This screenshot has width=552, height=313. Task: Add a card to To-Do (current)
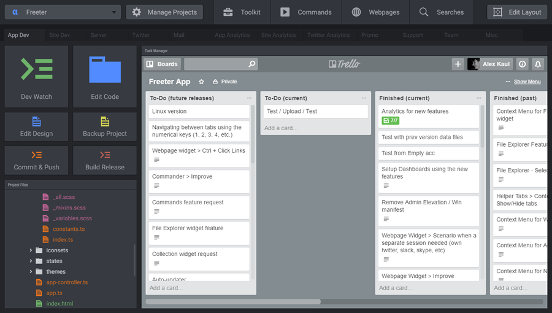[x=281, y=128]
